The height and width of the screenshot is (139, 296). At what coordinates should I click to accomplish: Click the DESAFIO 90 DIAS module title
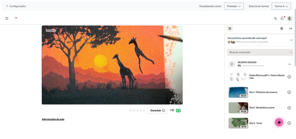tap(247, 62)
